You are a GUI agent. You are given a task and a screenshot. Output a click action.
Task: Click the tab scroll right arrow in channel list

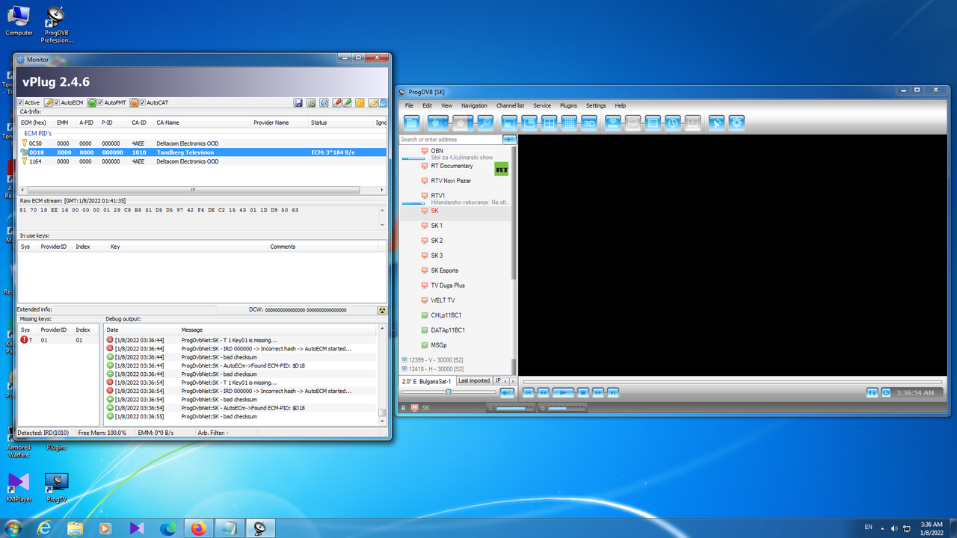(513, 381)
